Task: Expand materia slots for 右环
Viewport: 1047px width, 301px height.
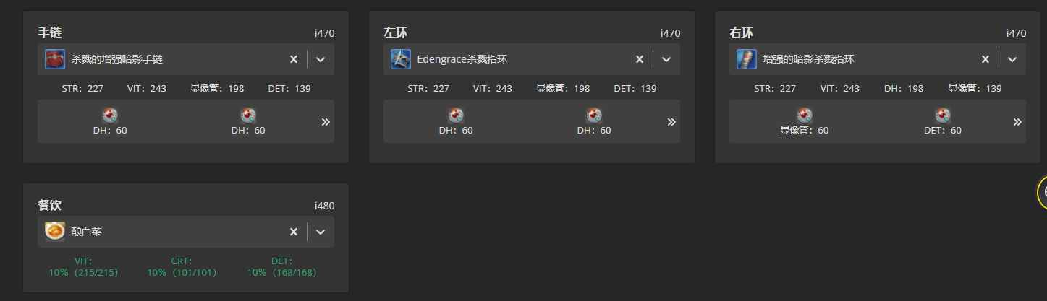Action: point(1017,122)
